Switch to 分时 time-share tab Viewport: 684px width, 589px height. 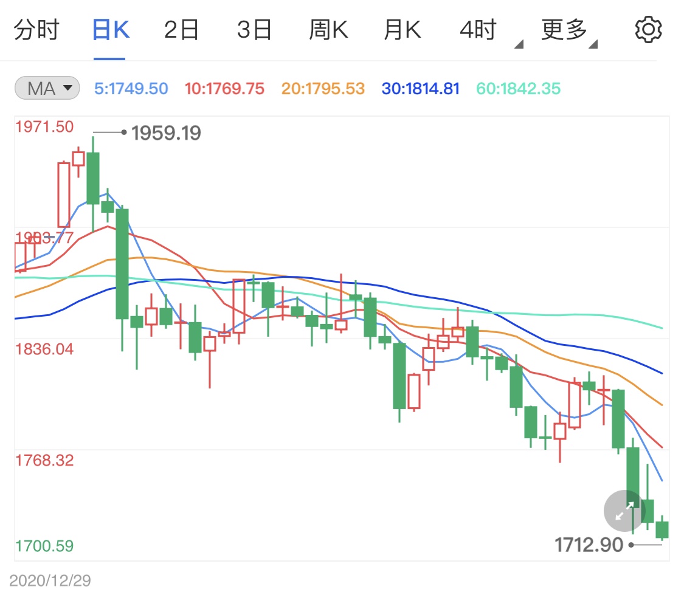[x=36, y=30]
